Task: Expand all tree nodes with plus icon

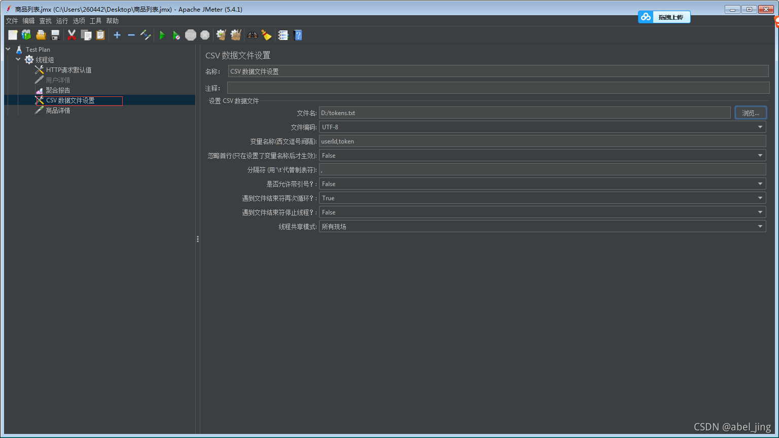Action: [x=117, y=35]
